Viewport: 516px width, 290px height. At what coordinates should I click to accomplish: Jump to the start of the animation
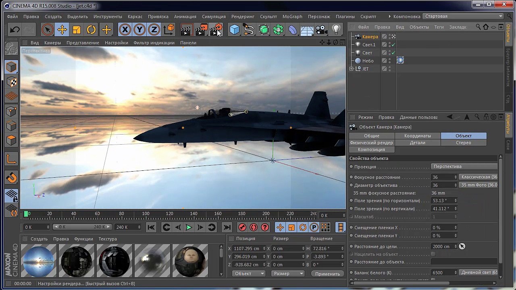point(151,228)
